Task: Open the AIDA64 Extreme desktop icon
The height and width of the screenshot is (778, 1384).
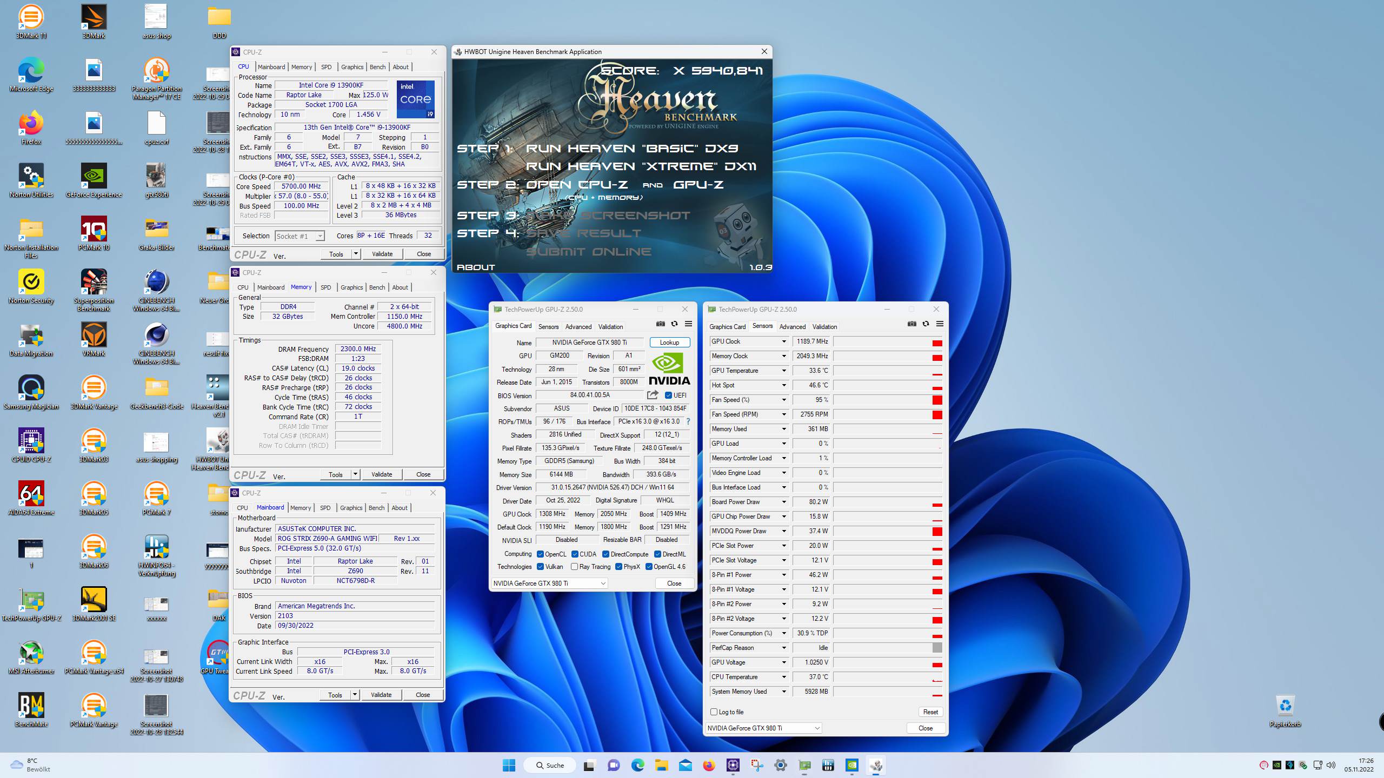Action: coord(31,498)
